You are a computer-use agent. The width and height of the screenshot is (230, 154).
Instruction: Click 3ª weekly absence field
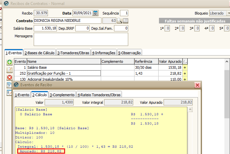pos(197,28)
